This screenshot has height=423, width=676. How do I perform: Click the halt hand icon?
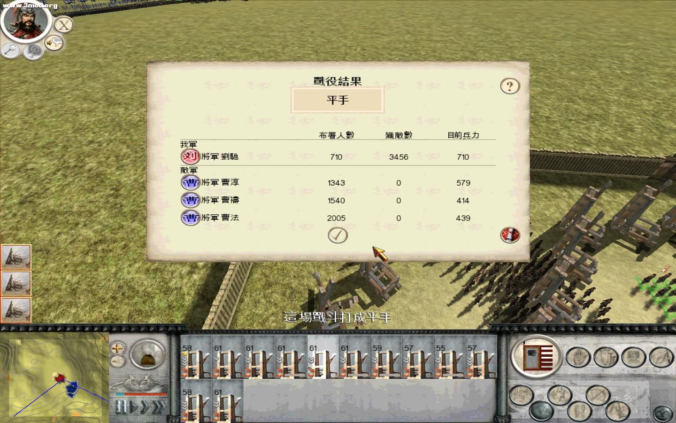pos(578,357)
